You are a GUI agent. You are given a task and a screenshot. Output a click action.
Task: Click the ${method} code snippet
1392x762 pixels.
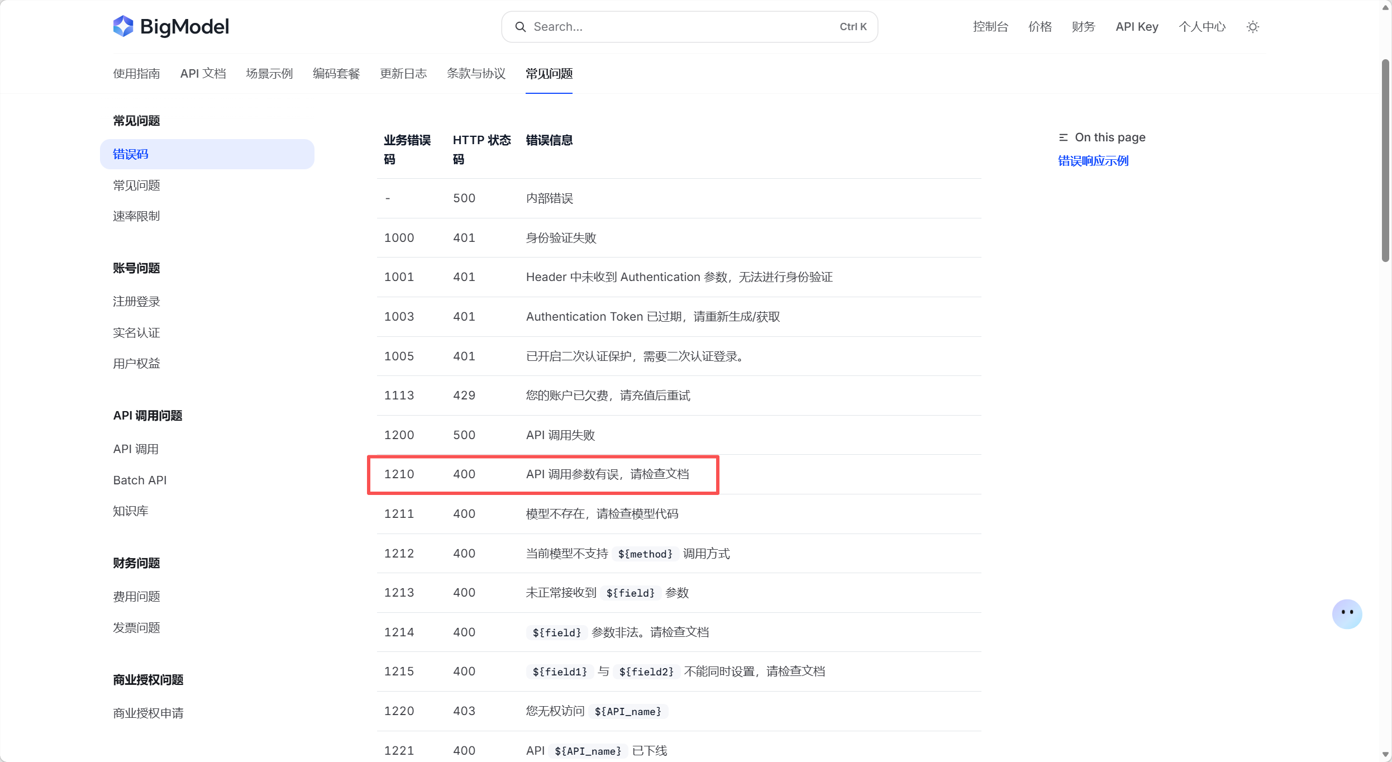645,554
